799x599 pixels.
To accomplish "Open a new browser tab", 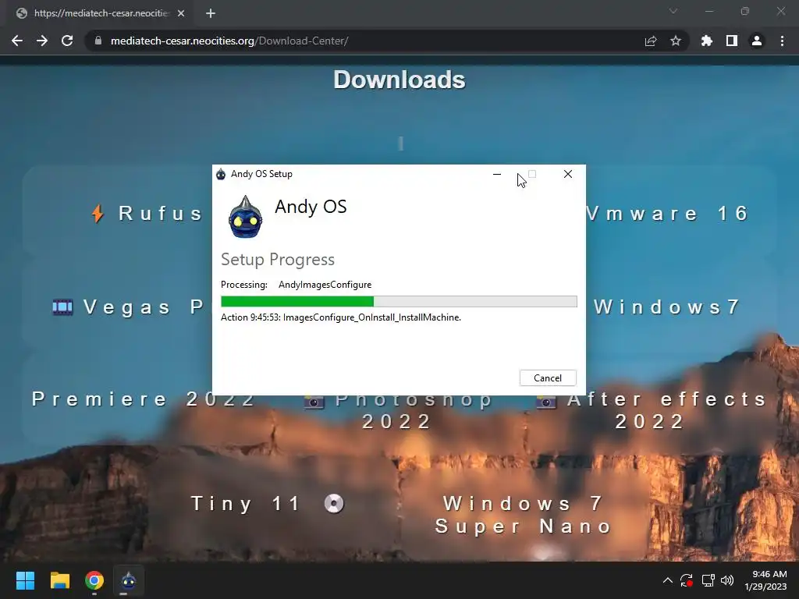I will click(x=211, y=13).
